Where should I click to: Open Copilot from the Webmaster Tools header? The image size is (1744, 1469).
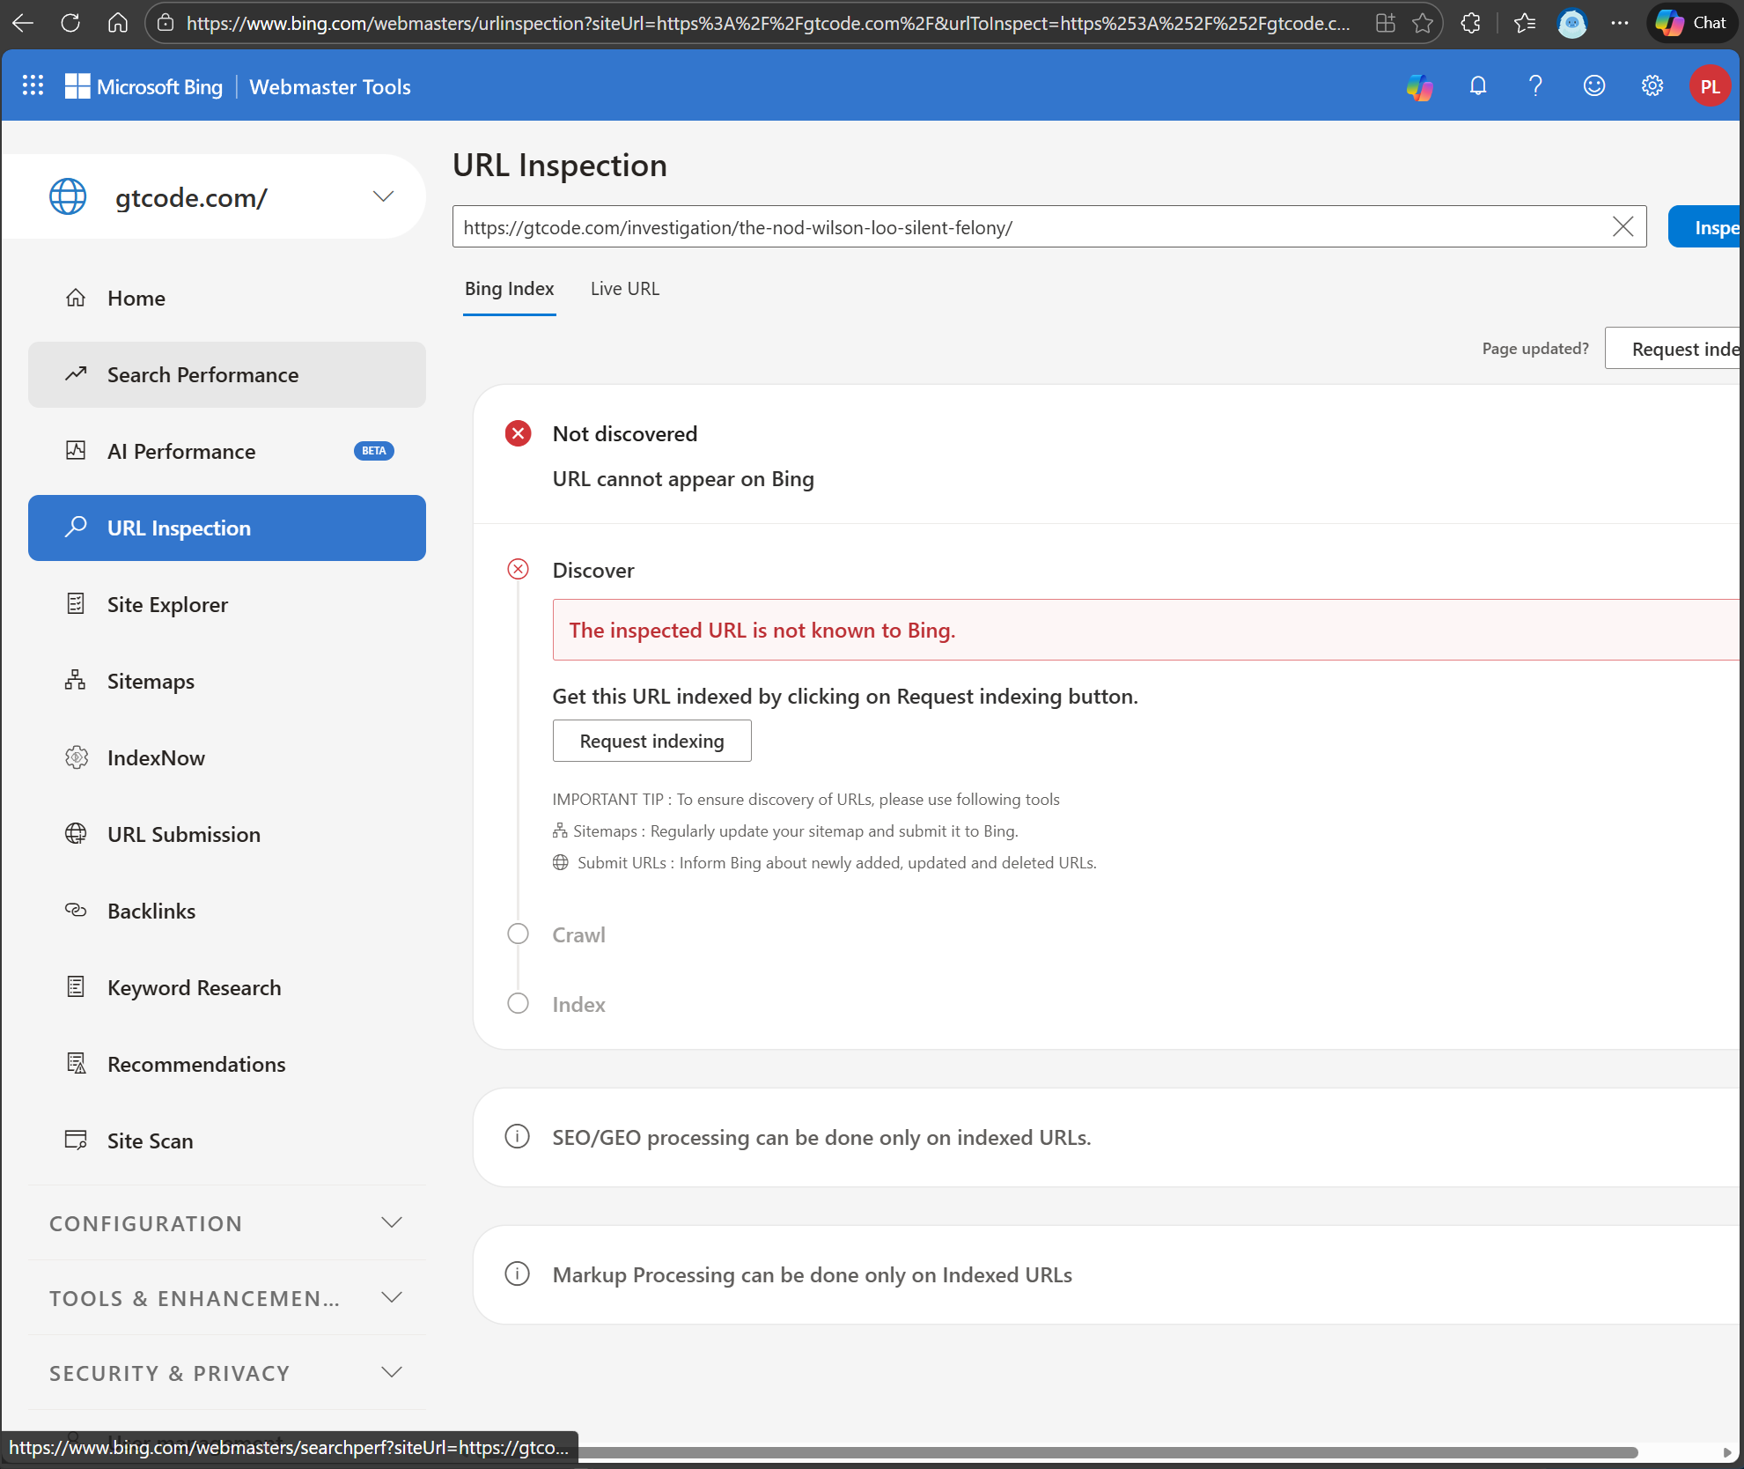point(1418,85)
